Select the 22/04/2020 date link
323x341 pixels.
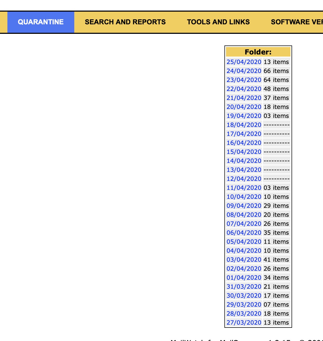click(x=244, y=89)
